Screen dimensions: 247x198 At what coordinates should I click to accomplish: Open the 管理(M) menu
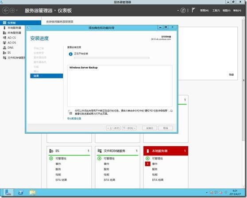205,10
